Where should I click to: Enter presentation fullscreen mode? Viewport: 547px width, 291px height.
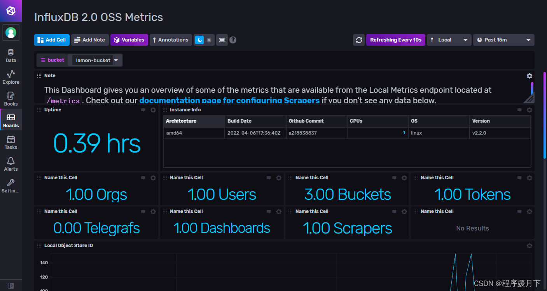pyautogui.click(x=222, y=40)
